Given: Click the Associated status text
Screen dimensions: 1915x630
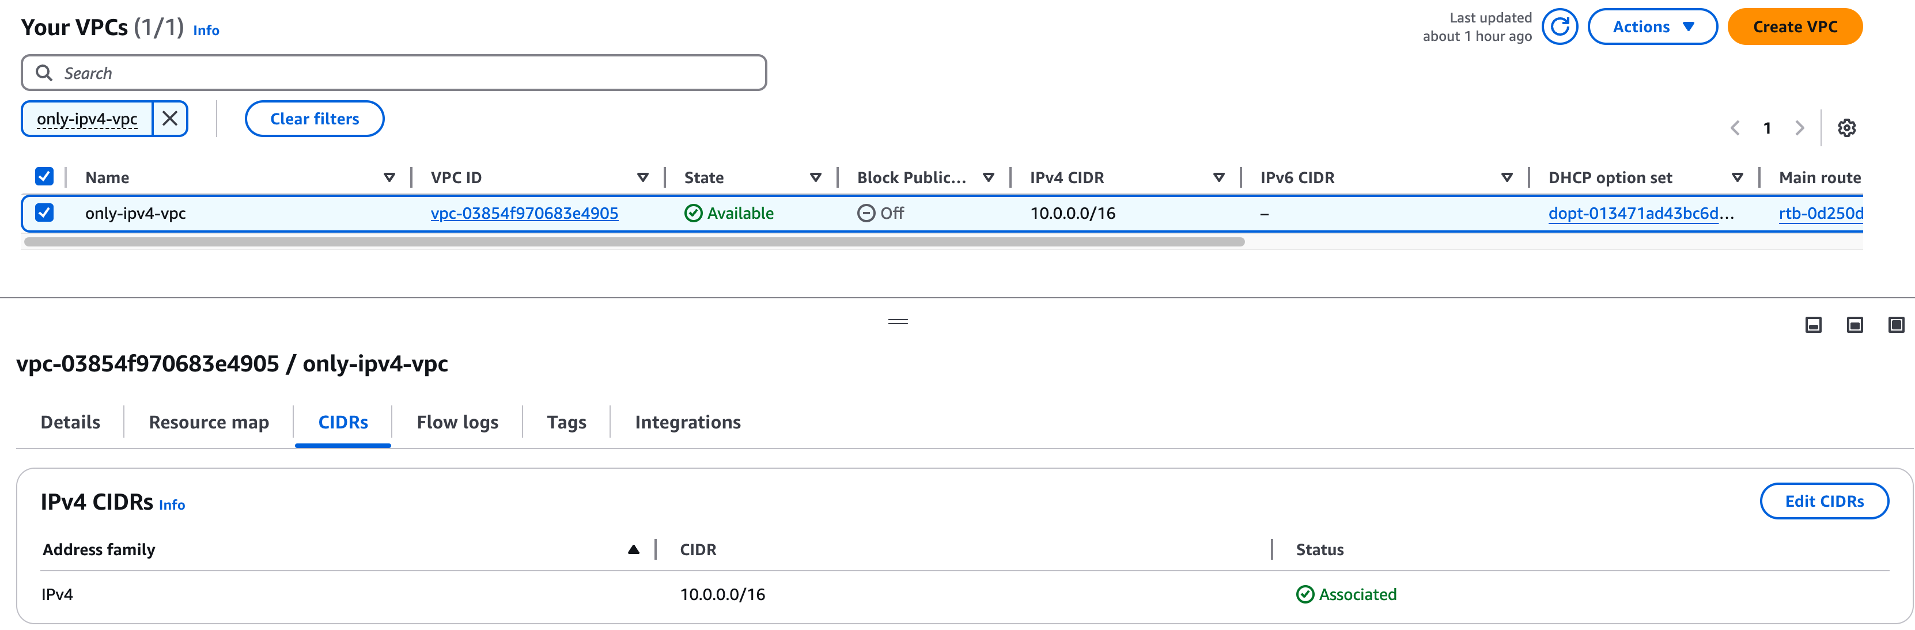Looking at the screenshot, I should [1357, 594].
